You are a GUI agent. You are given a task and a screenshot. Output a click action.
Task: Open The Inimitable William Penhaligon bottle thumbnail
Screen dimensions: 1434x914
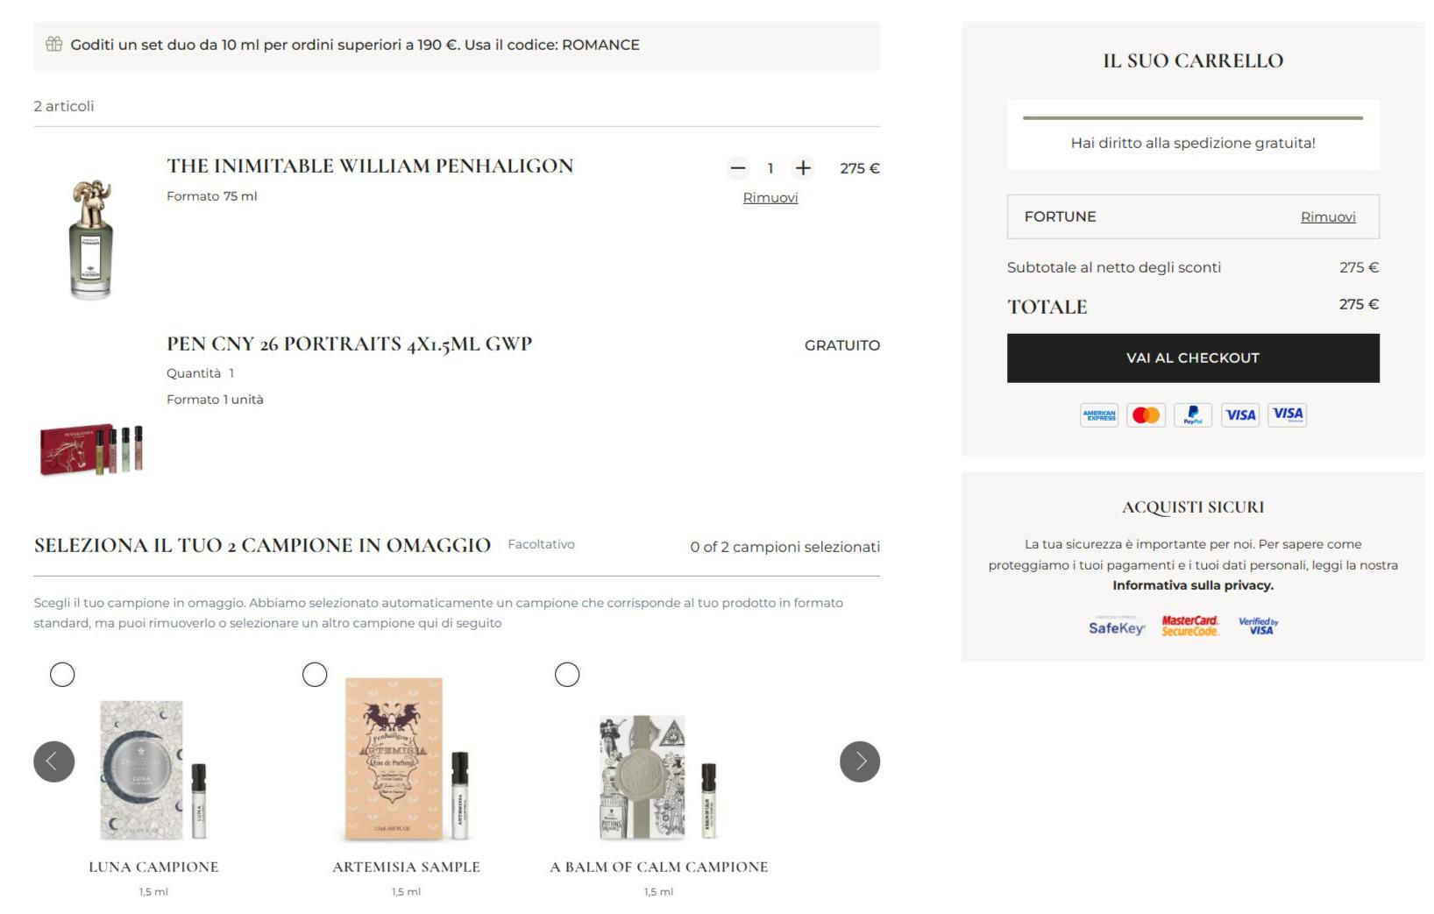(91, 239)
